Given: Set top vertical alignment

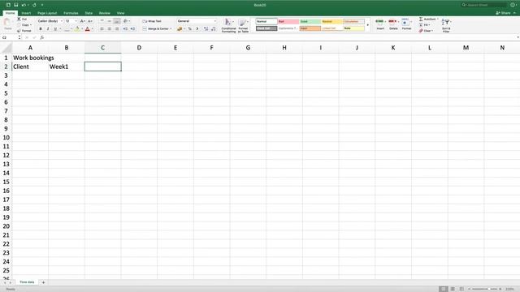Looking at the screenshot, I should coord(102,21).
